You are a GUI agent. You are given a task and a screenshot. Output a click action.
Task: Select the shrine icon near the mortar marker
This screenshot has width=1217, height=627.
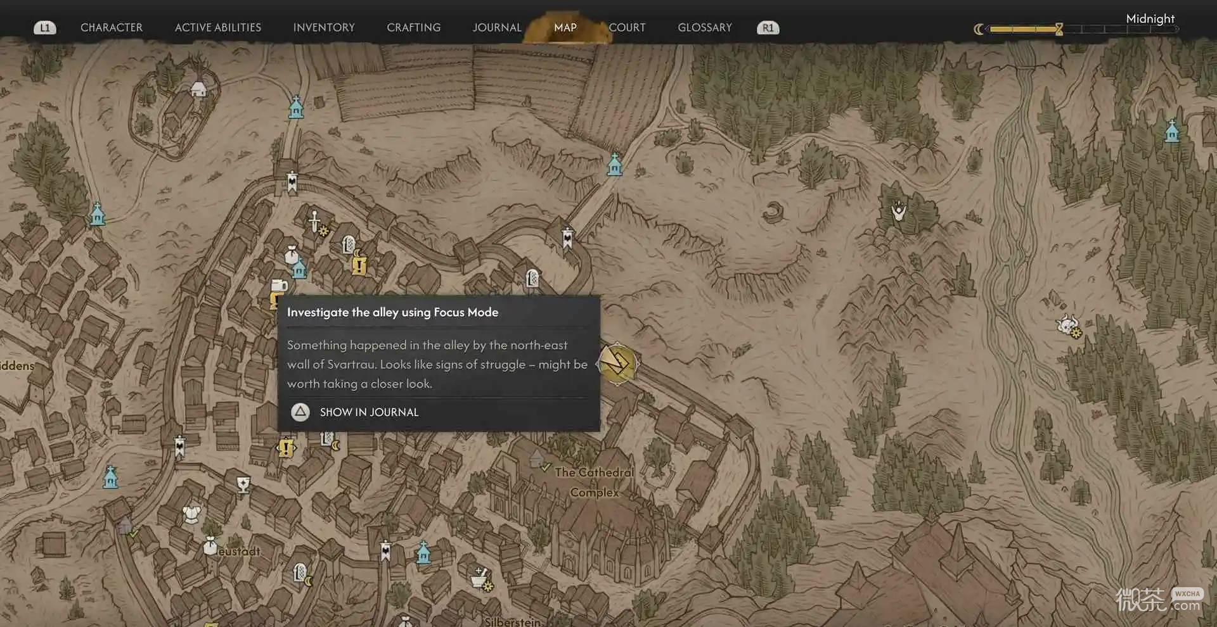pos(423,553)
